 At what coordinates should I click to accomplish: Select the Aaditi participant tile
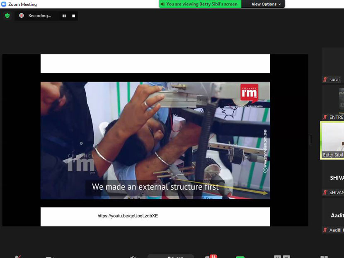[333, 215]
